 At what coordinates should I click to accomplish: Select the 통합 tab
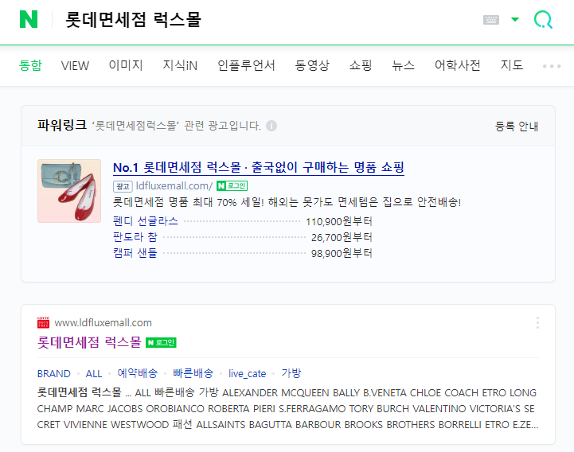click(30, 65)
